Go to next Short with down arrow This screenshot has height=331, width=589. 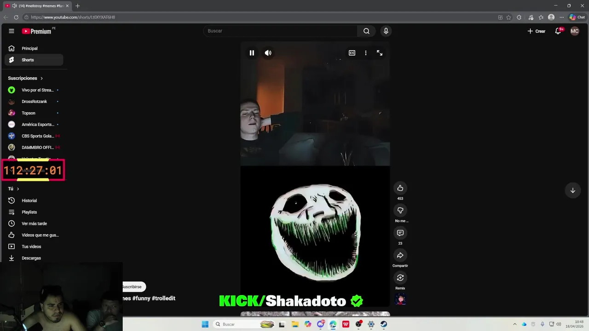[573, 190]
